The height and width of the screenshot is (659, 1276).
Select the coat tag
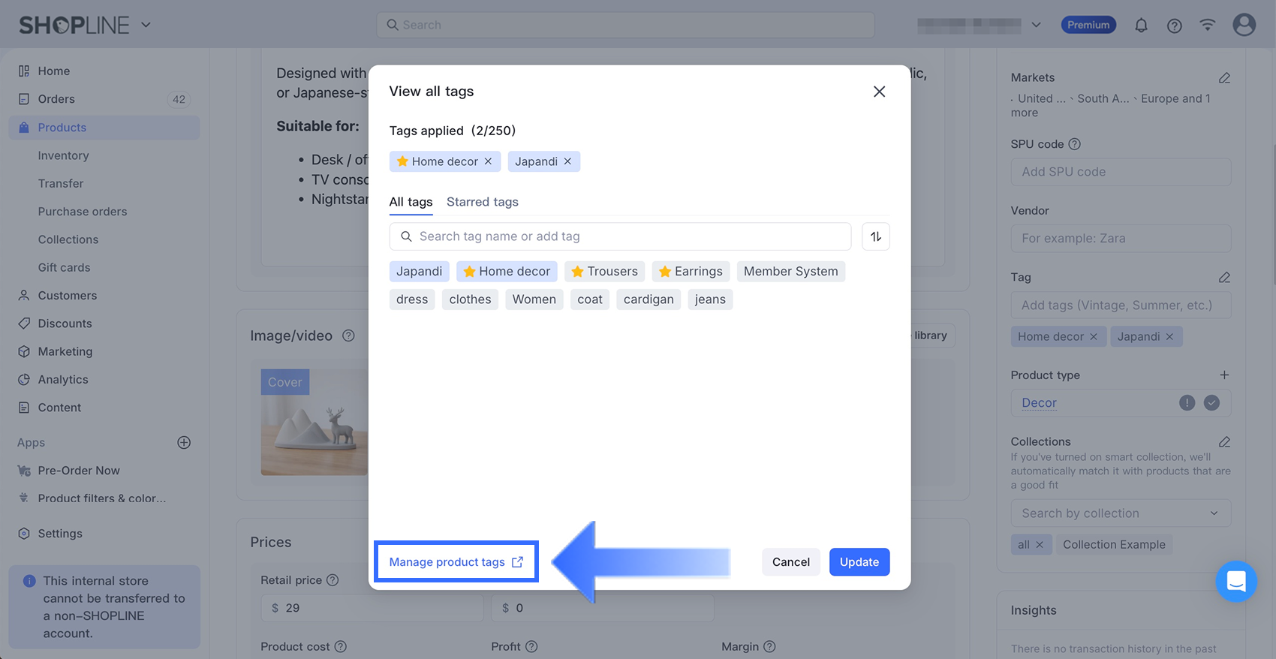click(590, 299)
